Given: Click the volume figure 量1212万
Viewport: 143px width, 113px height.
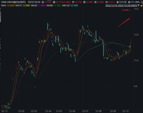Looking at the screenshot, I should pos(122,2).
